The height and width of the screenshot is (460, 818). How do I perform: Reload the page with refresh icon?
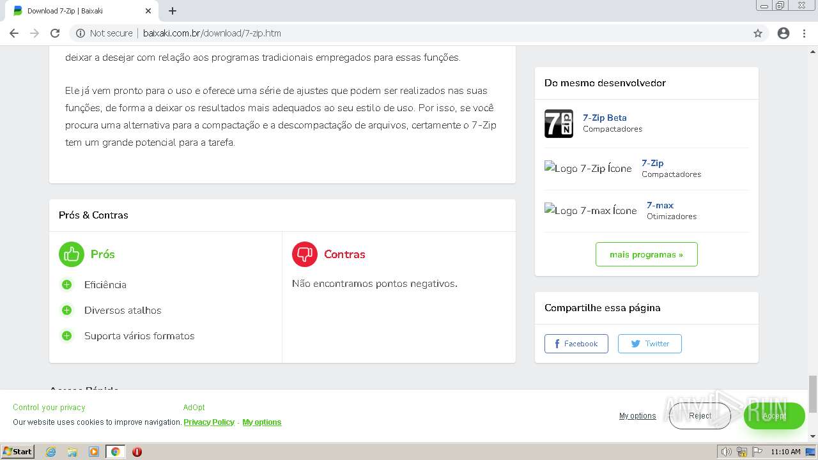tap(55, 33)
